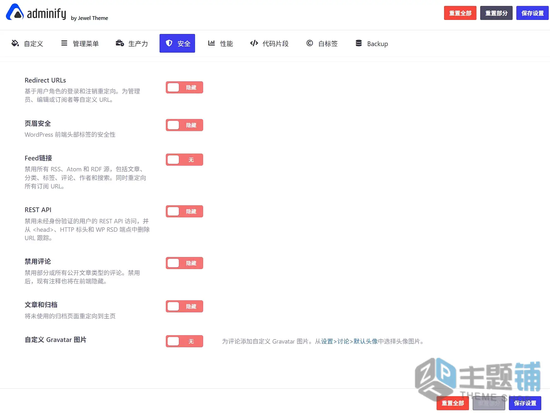Click the 页眉安全 heading
550x413 pixels.
tap(38, 124)
